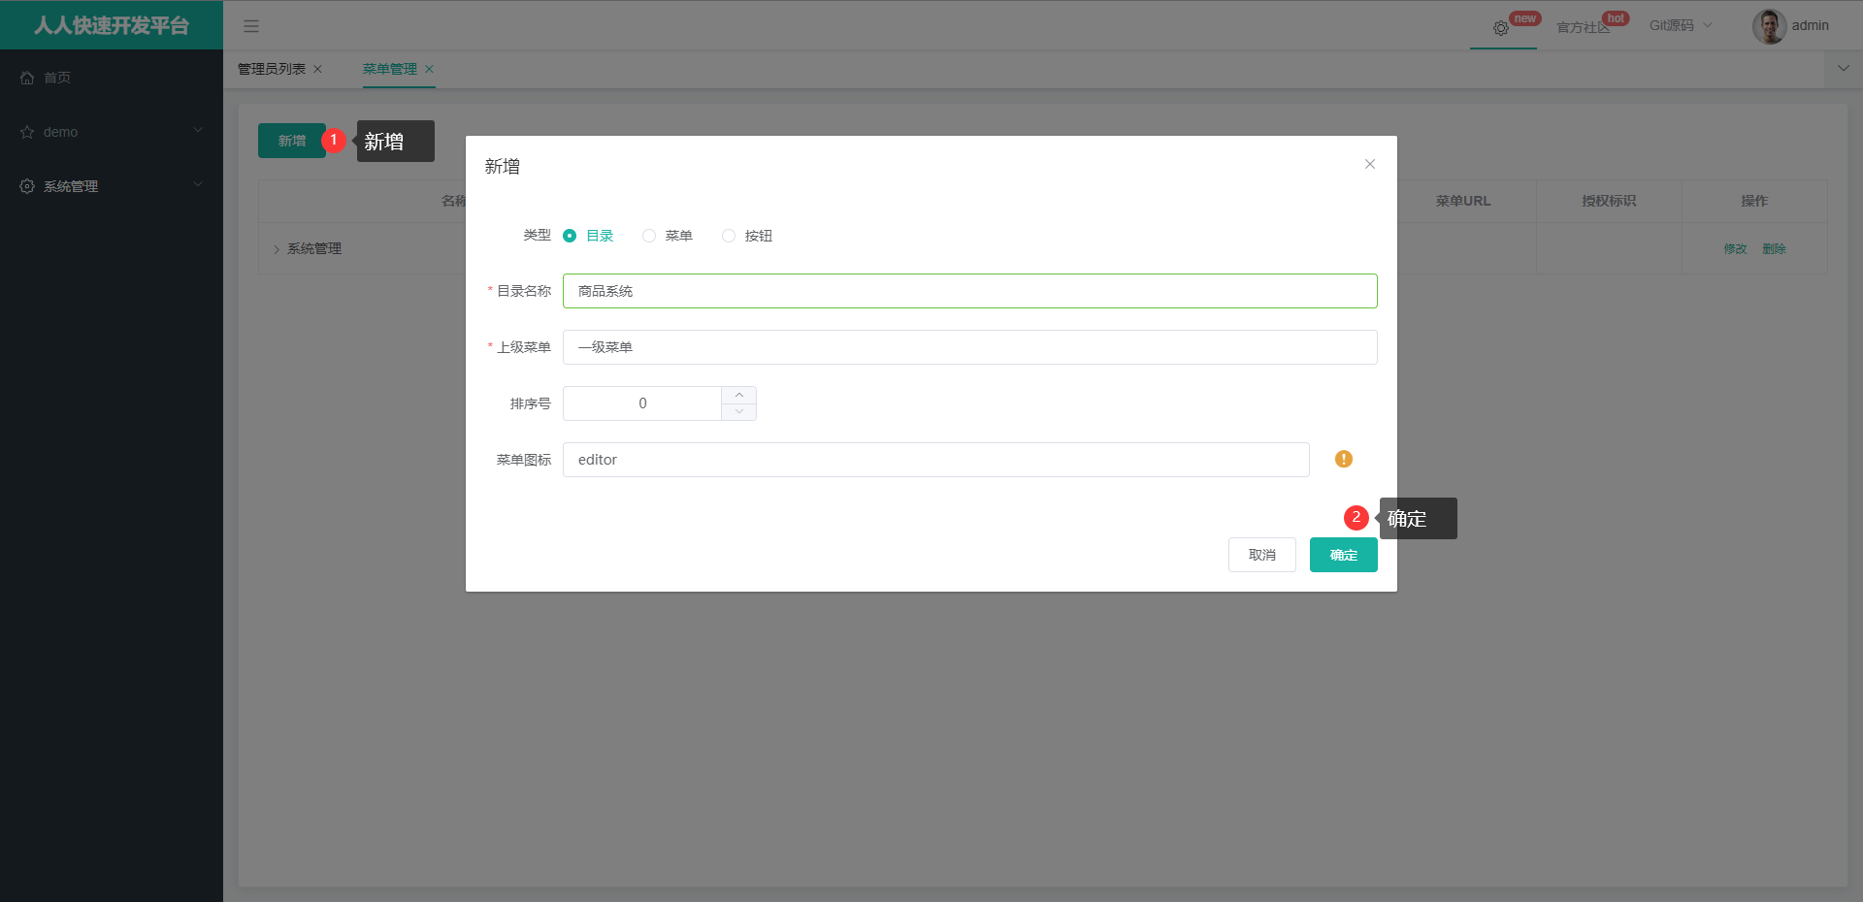
Task: Close the 管理员列表 tab with its X
Action: (317, 69)
